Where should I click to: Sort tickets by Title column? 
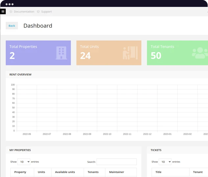click(158, 172)
